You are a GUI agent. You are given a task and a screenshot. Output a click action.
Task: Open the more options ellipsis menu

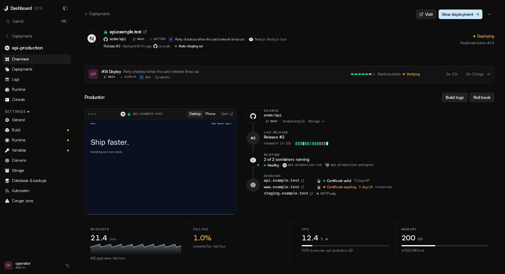(x=490, y=14)
